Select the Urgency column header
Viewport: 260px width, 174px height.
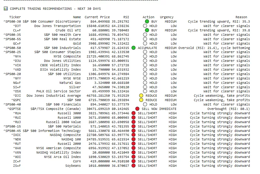point(166,17)
